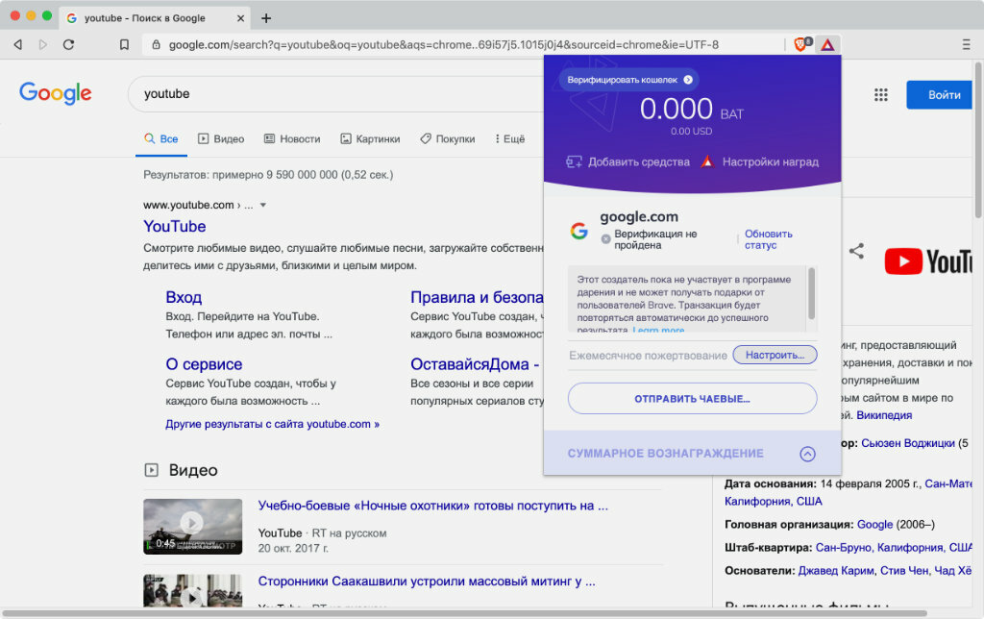This screenshot has width=984, height=619.
Task: Expand Суммарное вознаграждение chevron
Action: pyautogui.click(x=807, y=454)
